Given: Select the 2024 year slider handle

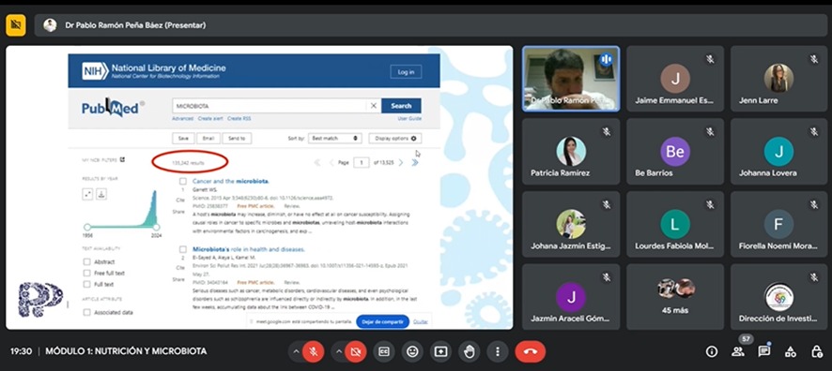Looking at the screenshot, I should 156,227.
